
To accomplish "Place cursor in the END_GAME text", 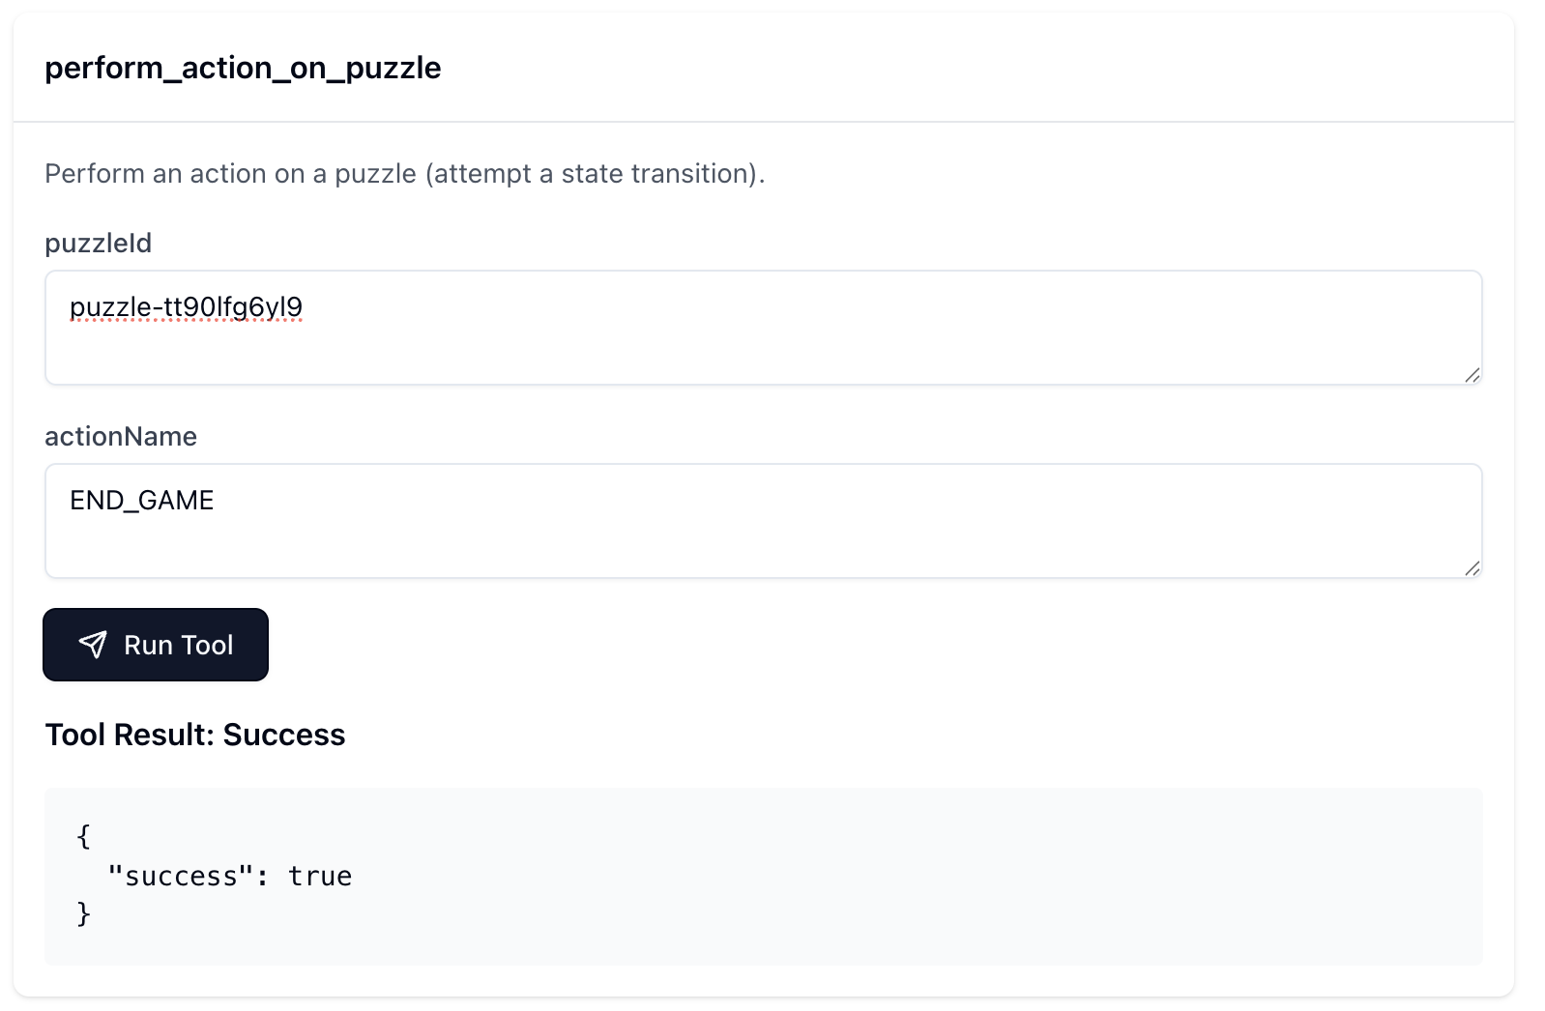I will pos(142,501).
